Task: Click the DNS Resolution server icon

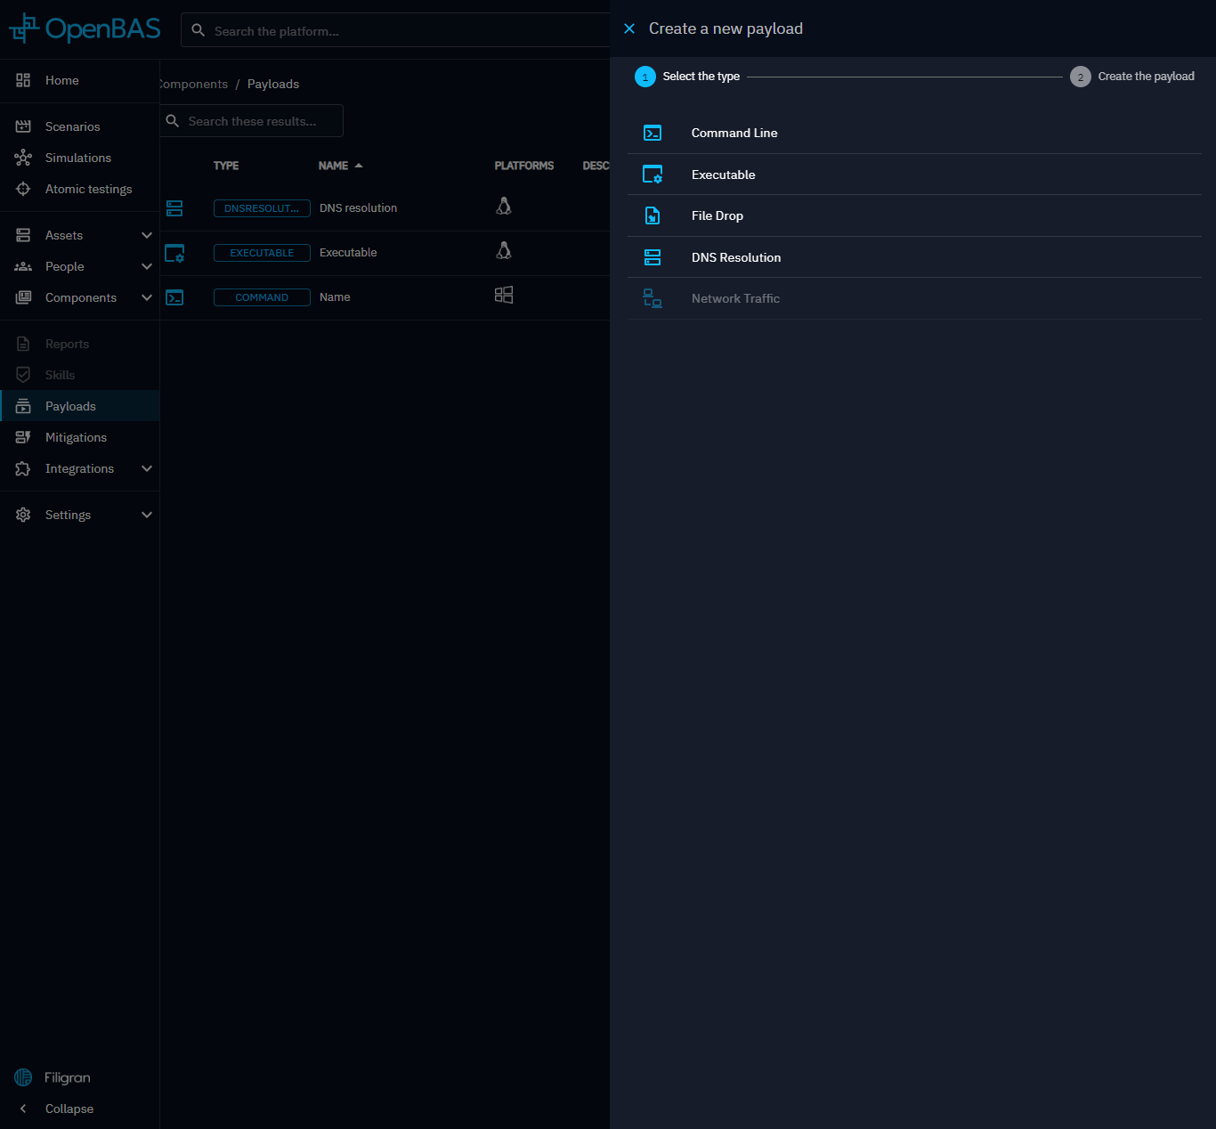Action: coord(652,257)
